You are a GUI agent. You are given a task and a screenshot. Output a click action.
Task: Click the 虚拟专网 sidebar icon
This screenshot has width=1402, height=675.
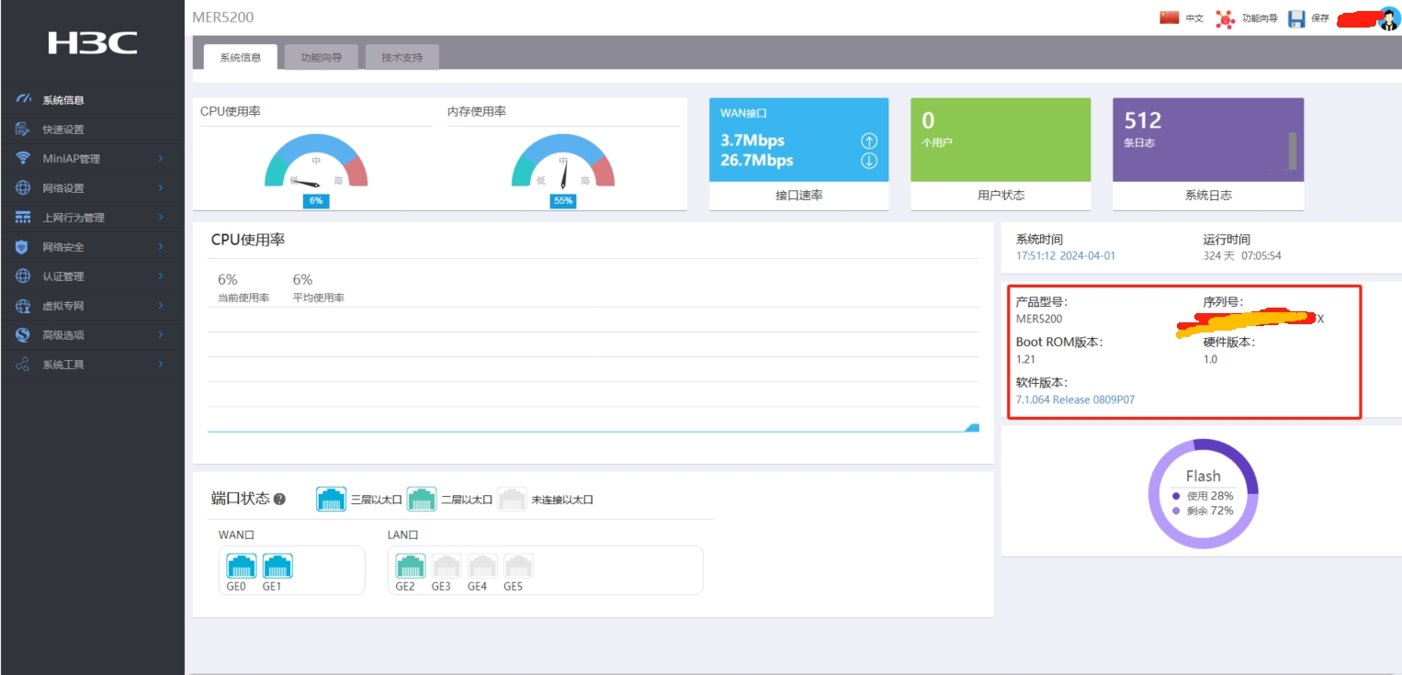24,306
